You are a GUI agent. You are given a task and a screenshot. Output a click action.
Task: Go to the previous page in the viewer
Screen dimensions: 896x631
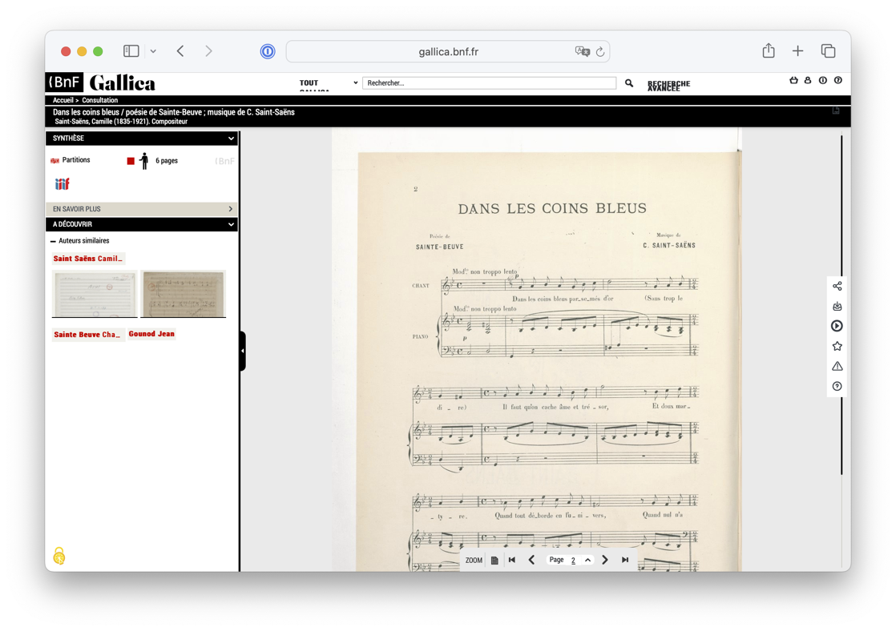click(x=531, y=561)
